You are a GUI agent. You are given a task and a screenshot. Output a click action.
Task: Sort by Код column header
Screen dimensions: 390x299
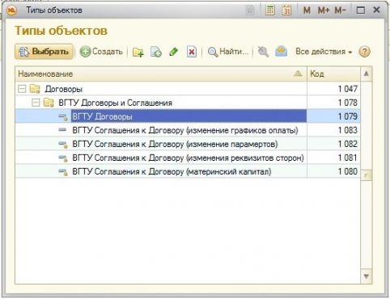click(x=333, y=74)
